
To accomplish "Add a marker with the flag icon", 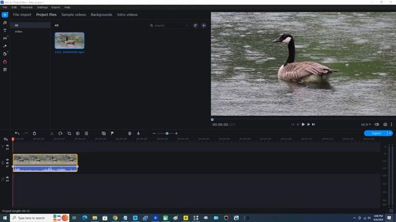I will (112, 133).
